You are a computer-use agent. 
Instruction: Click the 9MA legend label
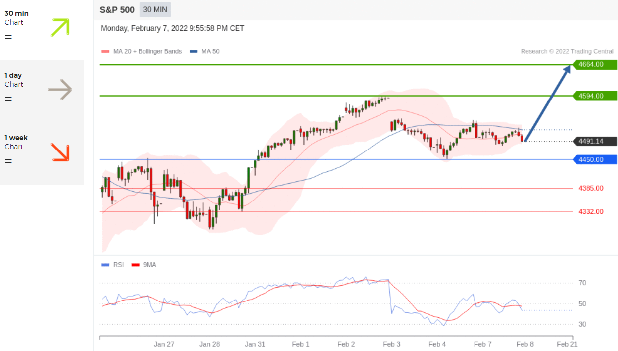coord(149,265)
